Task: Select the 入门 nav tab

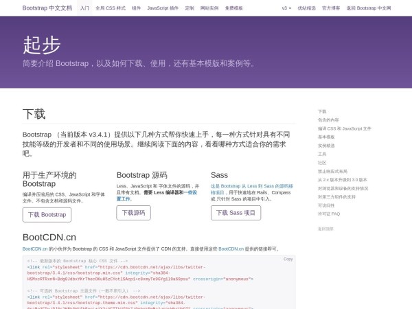Action: tap(84, 8)
